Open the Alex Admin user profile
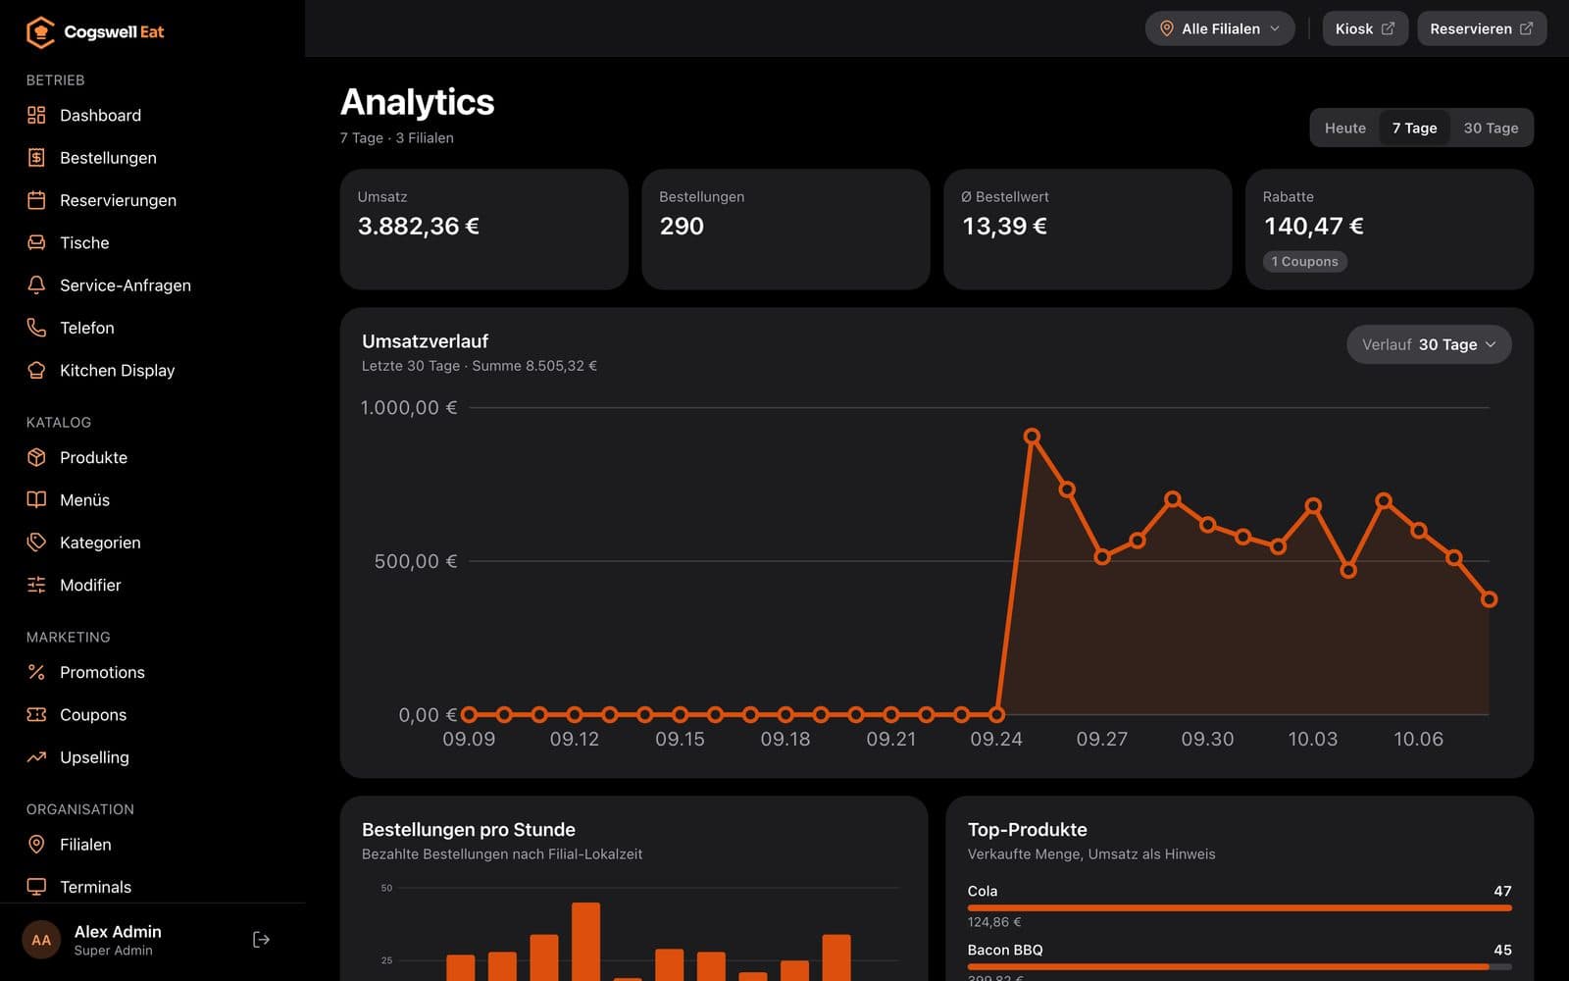The image size is (1569, 981). (x=118, y=940)
